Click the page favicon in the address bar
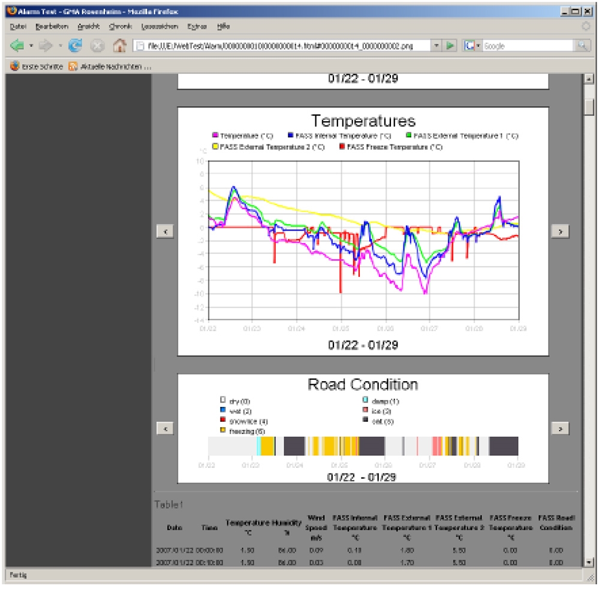This screenshot has width=599, height=589. [x=139, y=45]
